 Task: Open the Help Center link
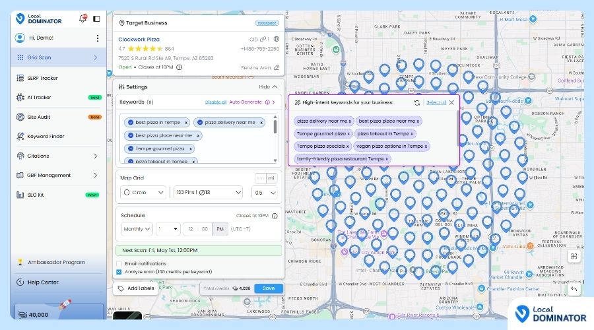tap(43, 282)
